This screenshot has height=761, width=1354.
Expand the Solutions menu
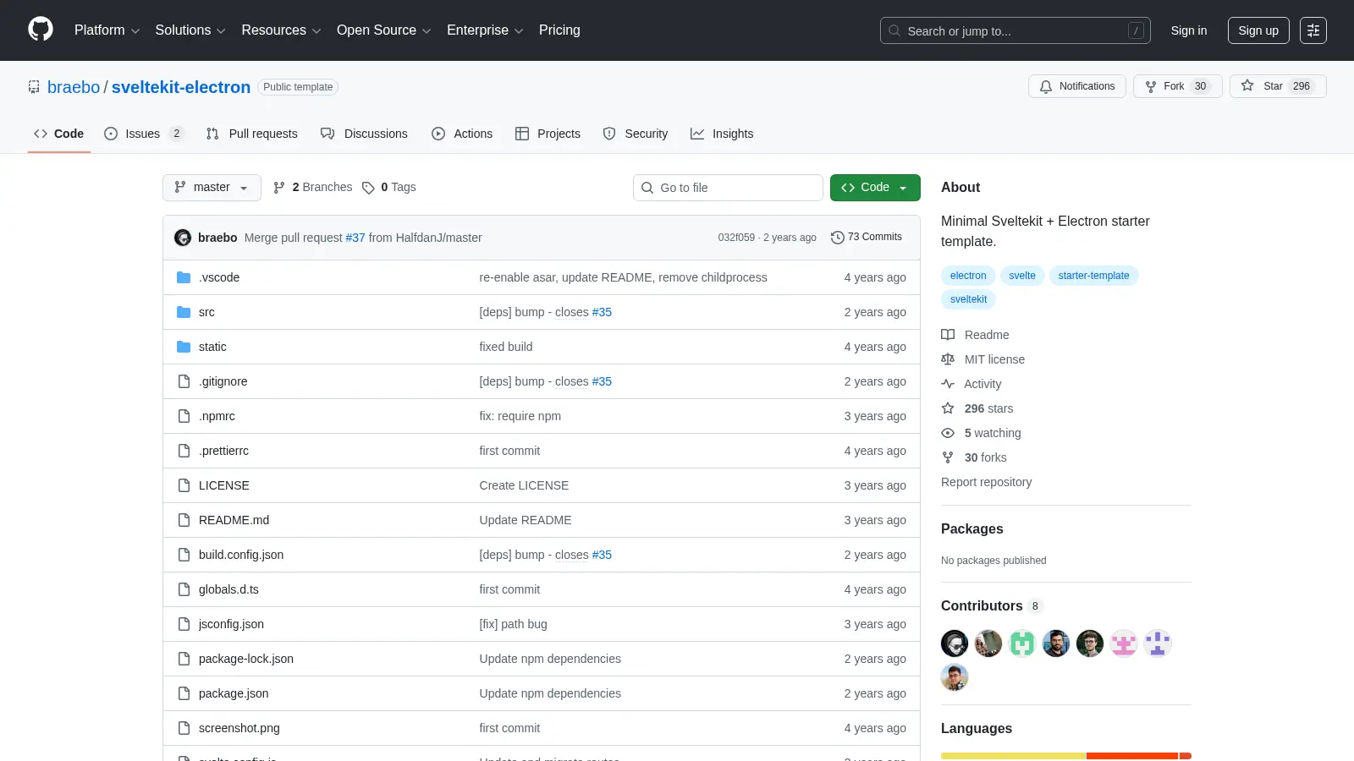190,30
